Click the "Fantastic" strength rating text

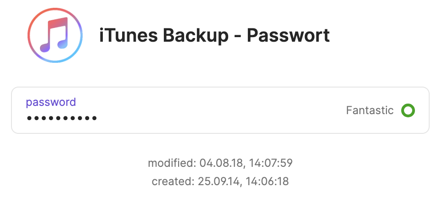pyautogui.click(x=370, y=110)
